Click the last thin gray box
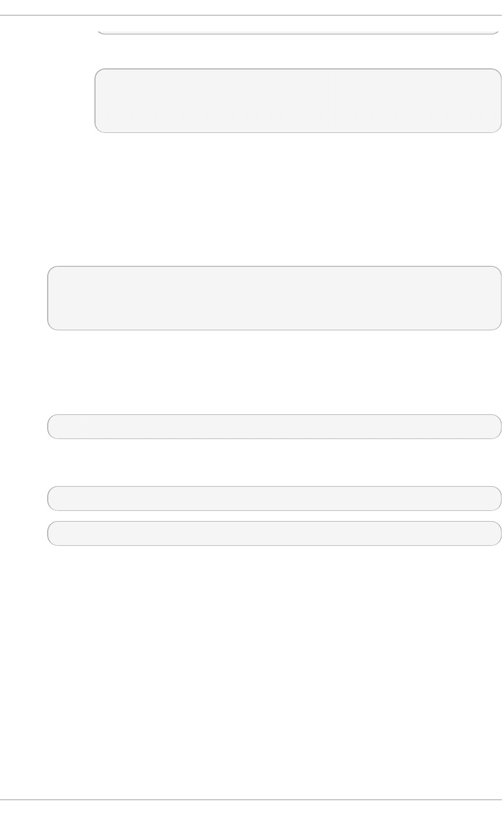This screenshot has width=502, height=815. point(274,533)
